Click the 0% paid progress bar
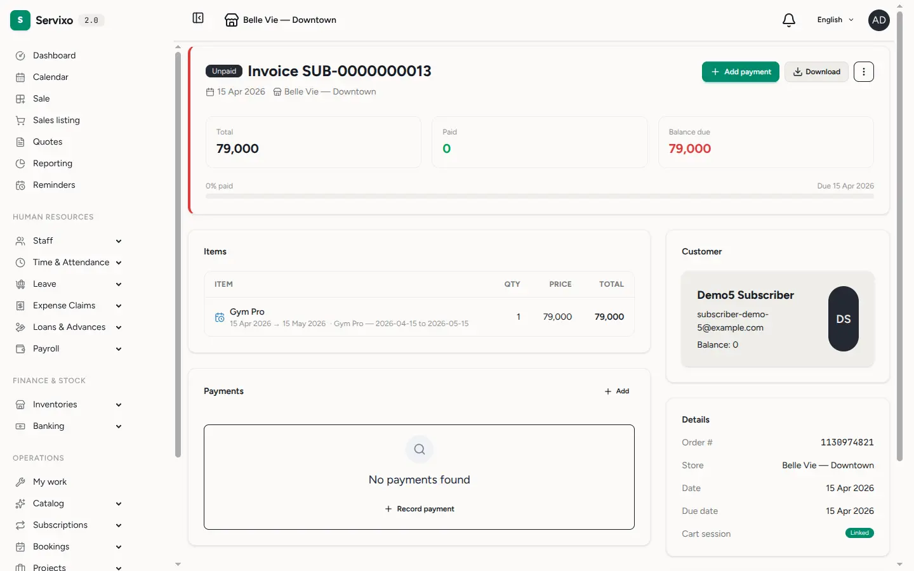This screenshot has height=571, width=914. [x=540, y=196]
